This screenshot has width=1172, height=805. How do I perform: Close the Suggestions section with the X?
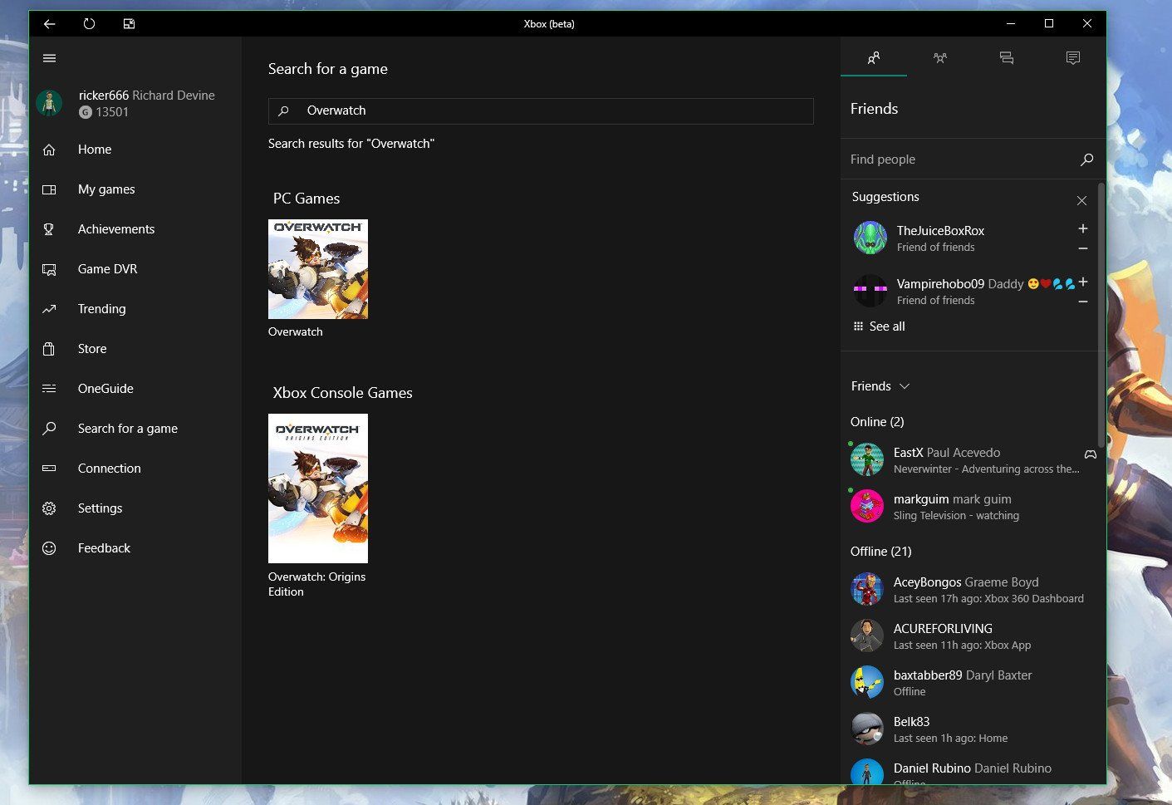tap(1081, 200)
